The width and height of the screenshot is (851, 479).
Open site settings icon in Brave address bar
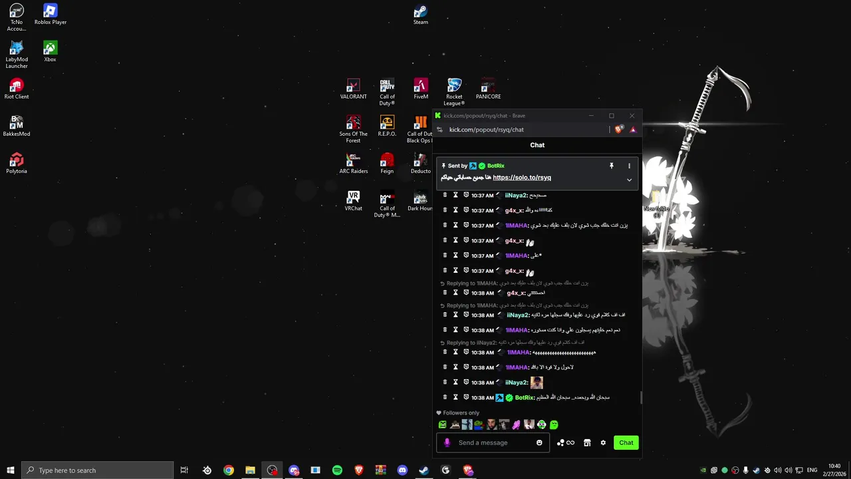pos(439,130)
